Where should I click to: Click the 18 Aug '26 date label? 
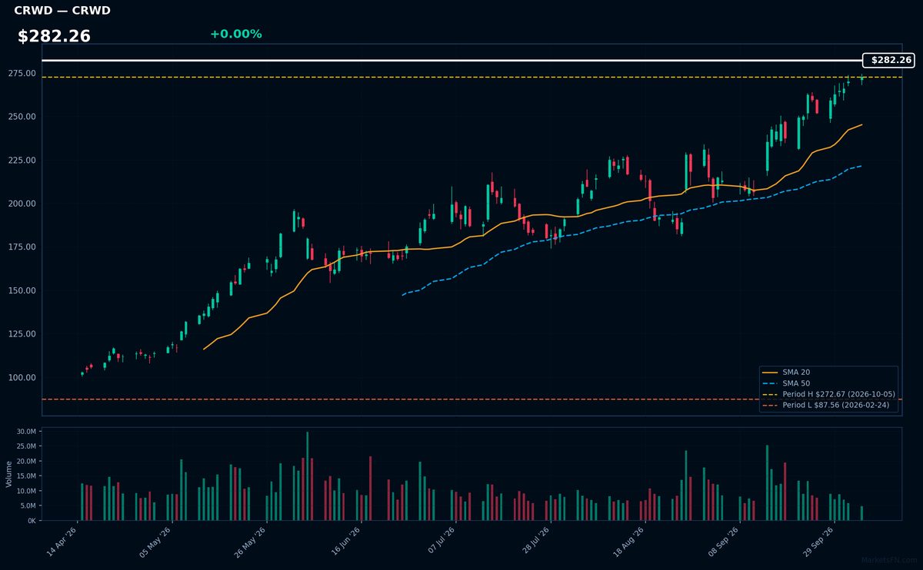[x=628, y=542]
